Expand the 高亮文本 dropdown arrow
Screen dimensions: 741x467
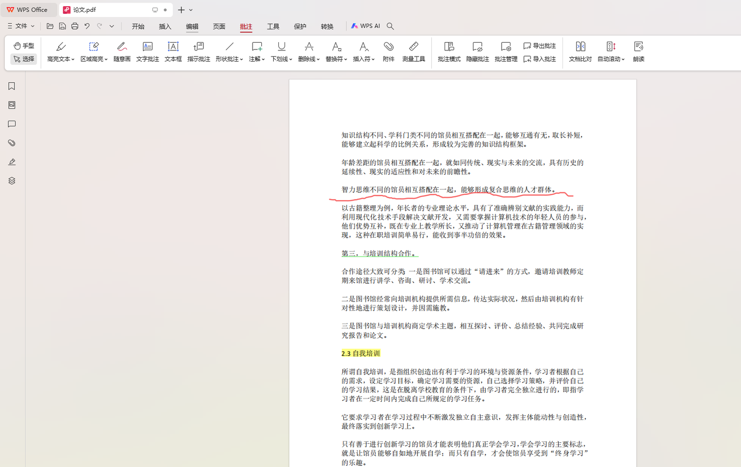(73, 60)
